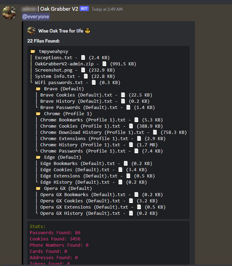
Task: Click the file icon beside Wifi passwords.txt
Action: (94, 82)
